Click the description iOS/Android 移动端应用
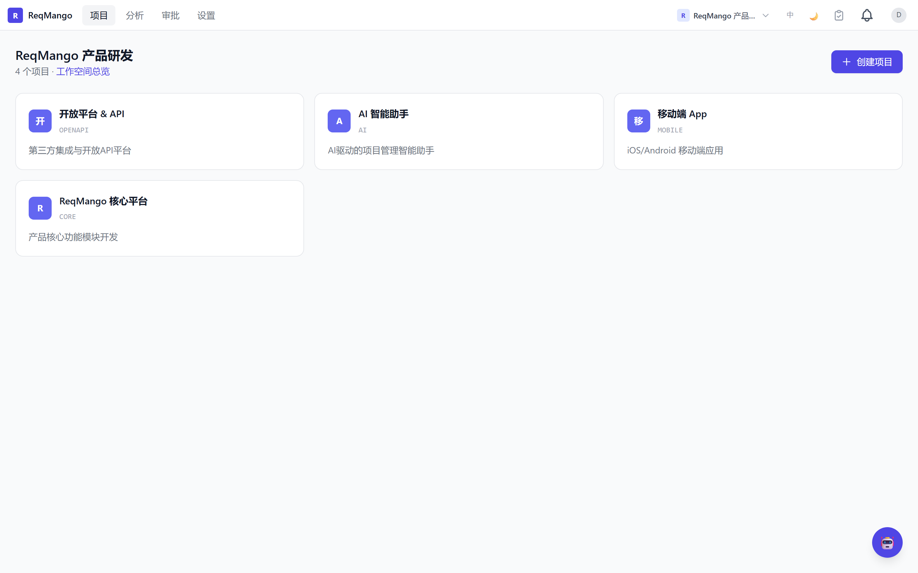The height and width of the screenshot is (573, 918). pos(675,151)
